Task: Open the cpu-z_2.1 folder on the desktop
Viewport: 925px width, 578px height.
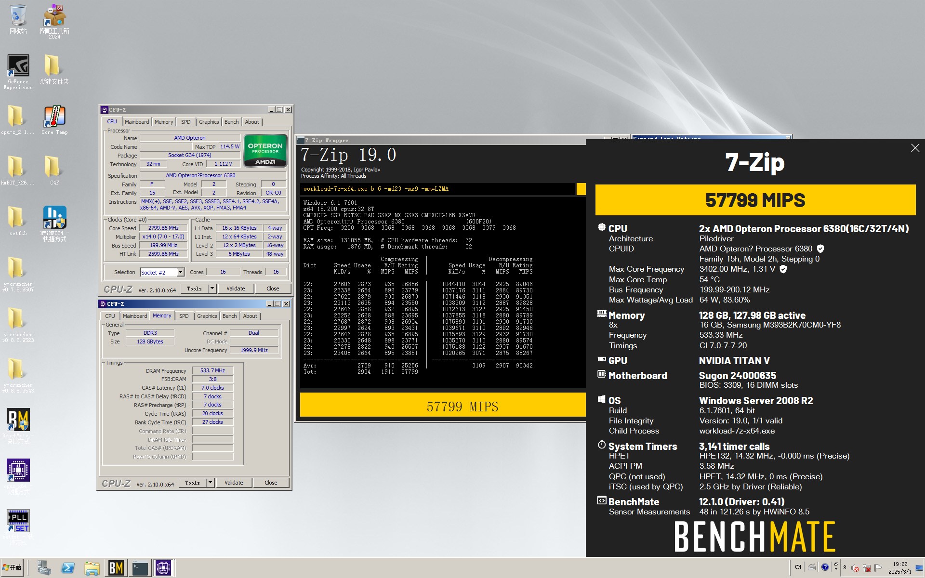Action: [18, 120]
